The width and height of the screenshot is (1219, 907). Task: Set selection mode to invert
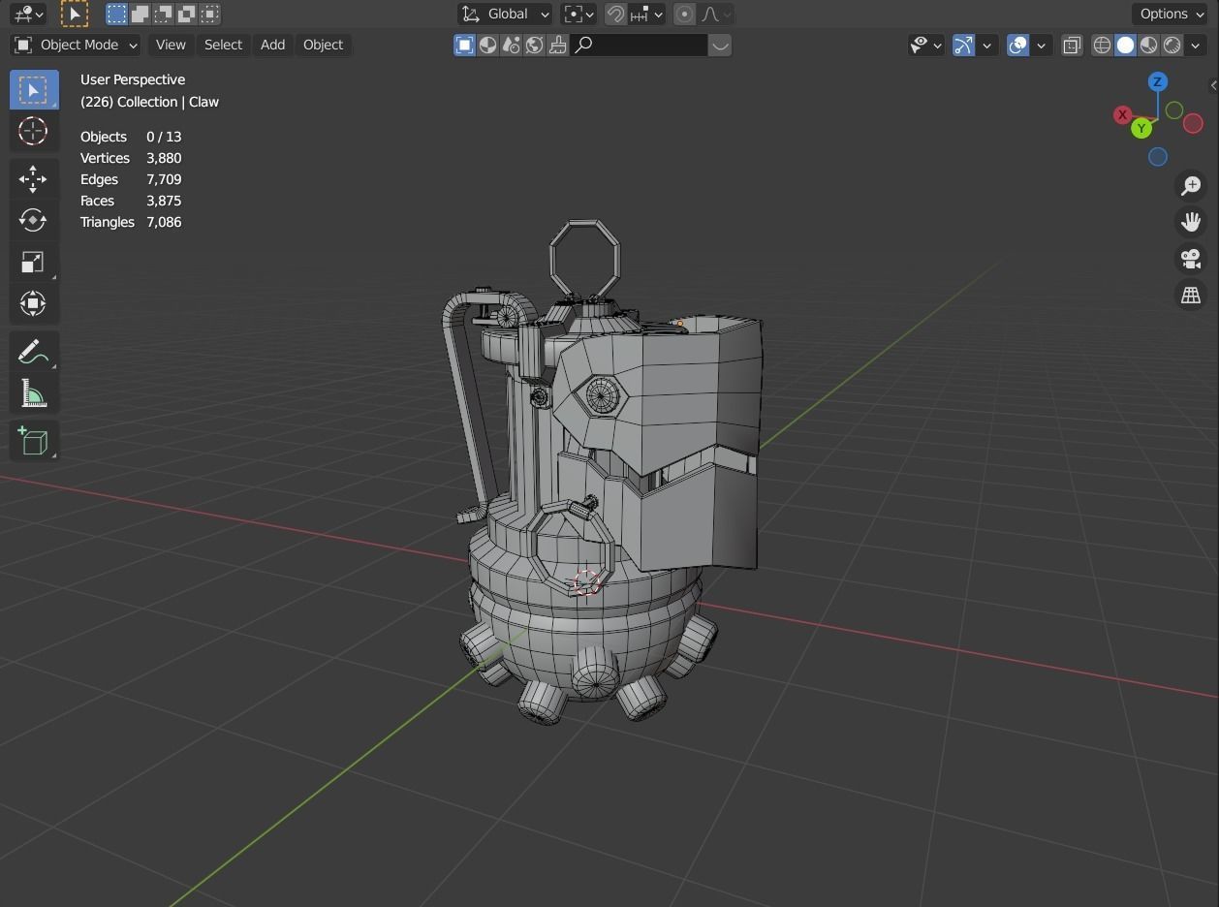click(x=187, y=14)
